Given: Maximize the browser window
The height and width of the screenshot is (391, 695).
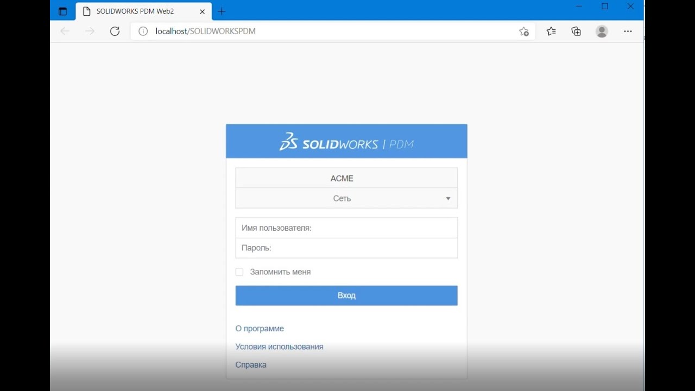Looking at the screenshot, I should 605,7.
